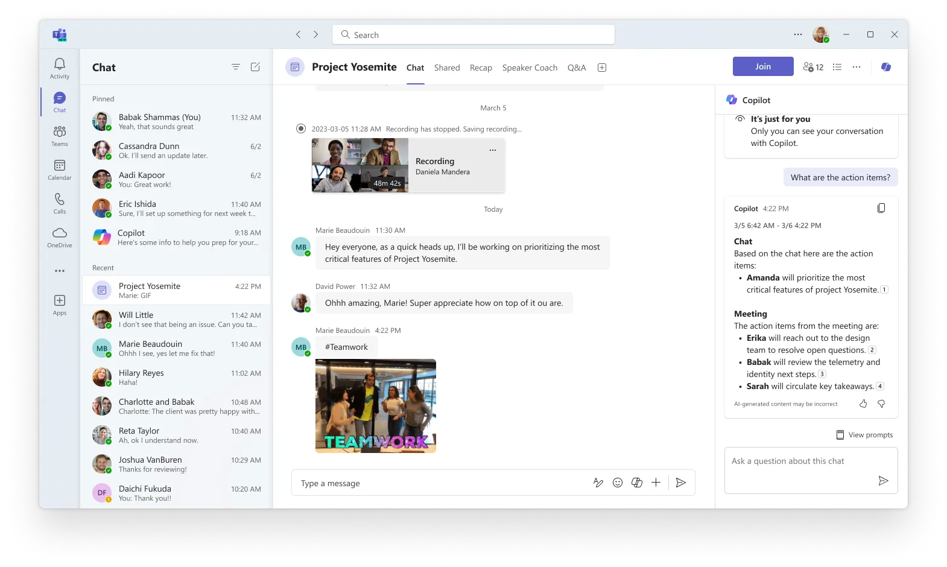Toggle the Copilot pane icon in header
The image size is (947, 567).
pos(886,67)
